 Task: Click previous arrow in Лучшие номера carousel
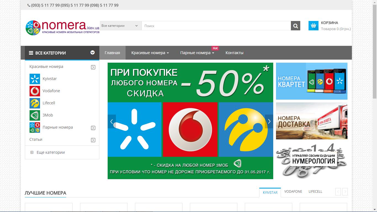pyautogui.click(x=338, y=192)
